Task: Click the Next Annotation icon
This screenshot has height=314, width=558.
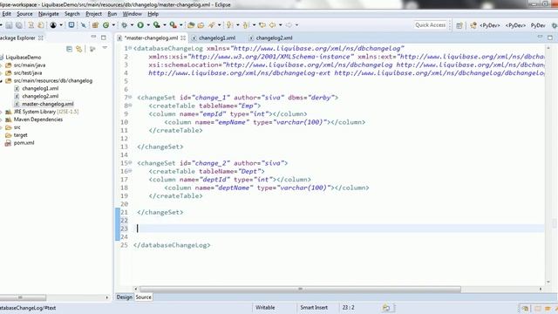Action: [229, 25]
